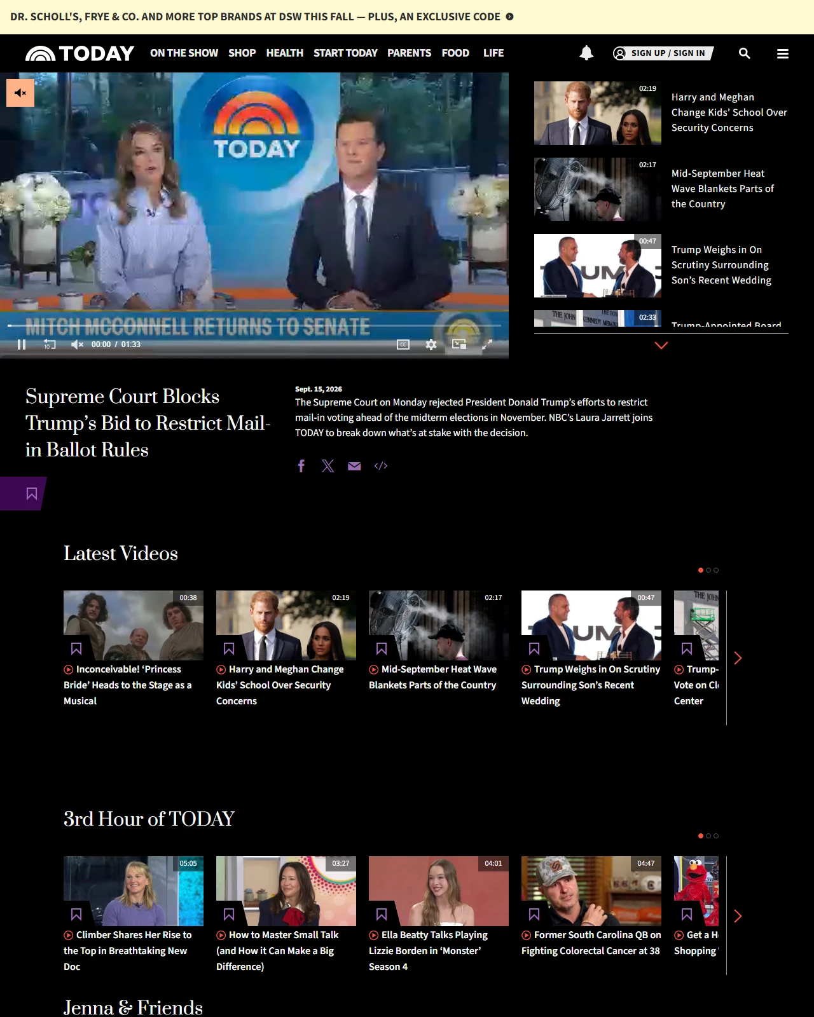The height and width of the screenshot is (1017, 814).
Task: Open the HEALTH menu item
Action: (x=285, y=53)
